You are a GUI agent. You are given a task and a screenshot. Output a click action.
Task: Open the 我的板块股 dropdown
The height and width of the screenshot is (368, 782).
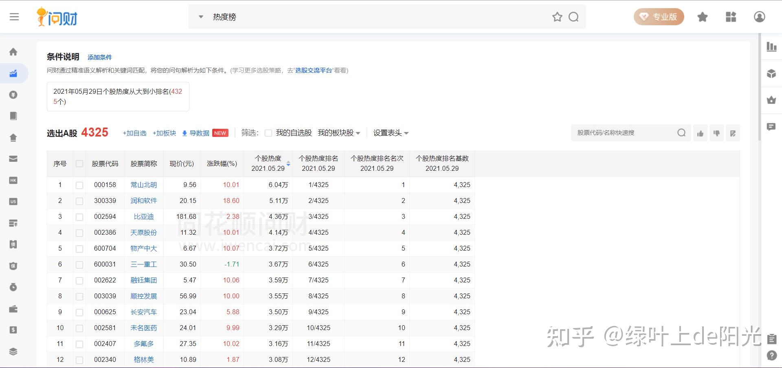(339, 133)
